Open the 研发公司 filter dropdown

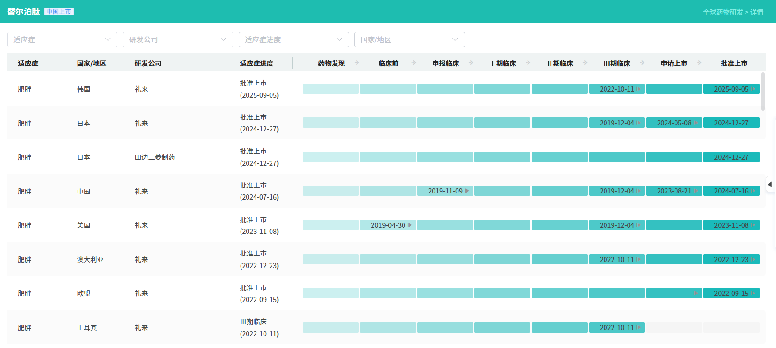[x=178, y=40]
